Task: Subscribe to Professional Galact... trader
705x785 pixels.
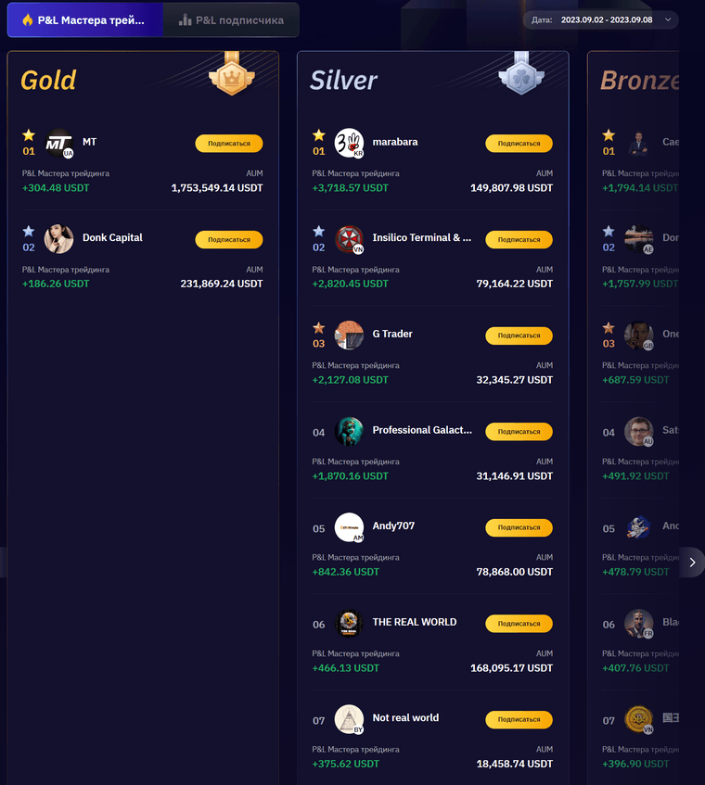Action: click(x=519, y=432)
